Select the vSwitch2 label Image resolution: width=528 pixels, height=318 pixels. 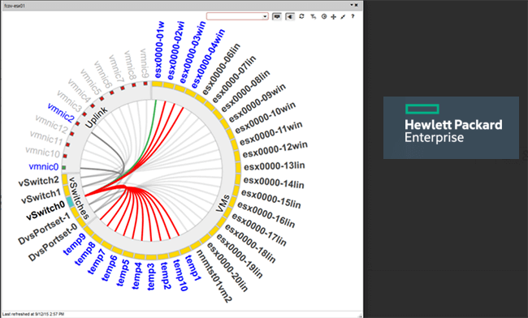[x=39, y=181]
